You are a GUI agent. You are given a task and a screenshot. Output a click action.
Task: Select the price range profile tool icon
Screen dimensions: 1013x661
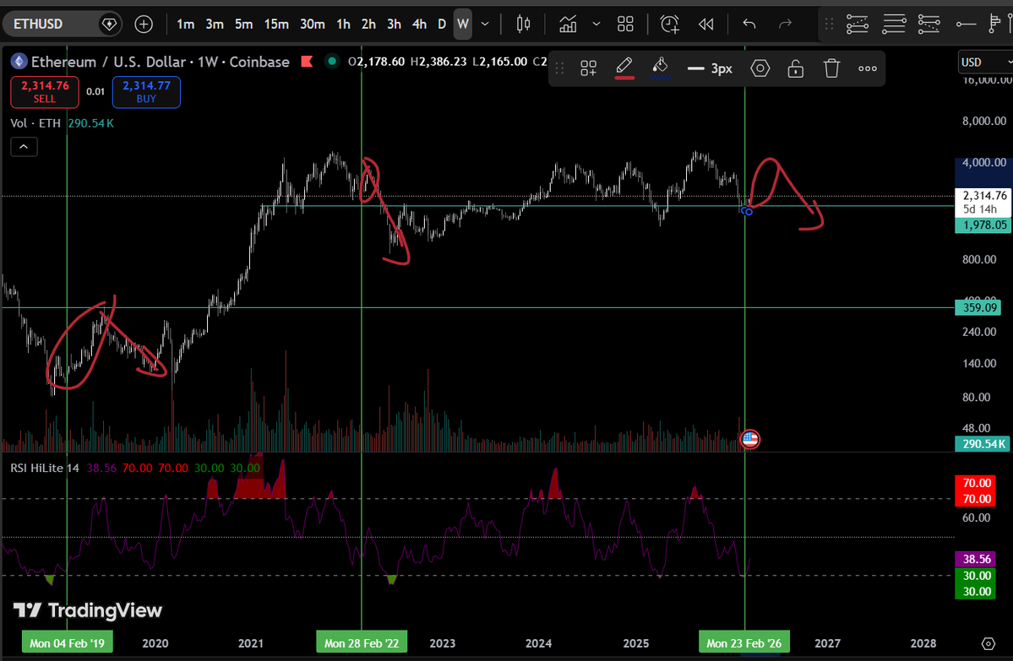click(995, 24)
